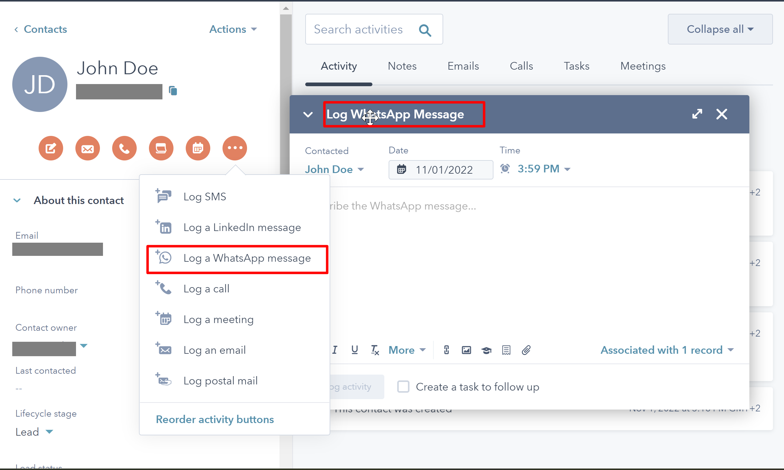Copy the email using the clipboard icon

pyautogui.click(x=173, y=91)
